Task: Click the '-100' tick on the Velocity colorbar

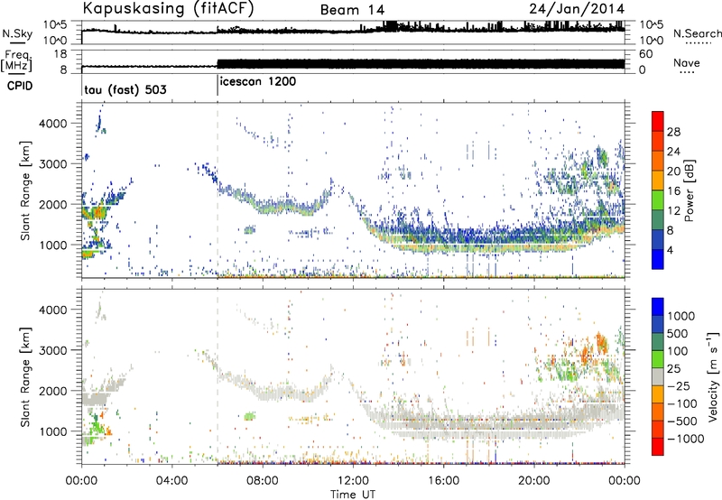Action: [x=681, y=403]
